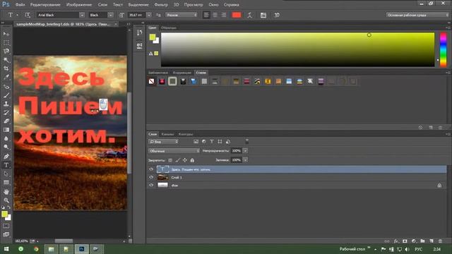The height and width of the screenshot is (254, 452).
Task: Select the Rectangular Marquee tool
Action: point(6,42)
